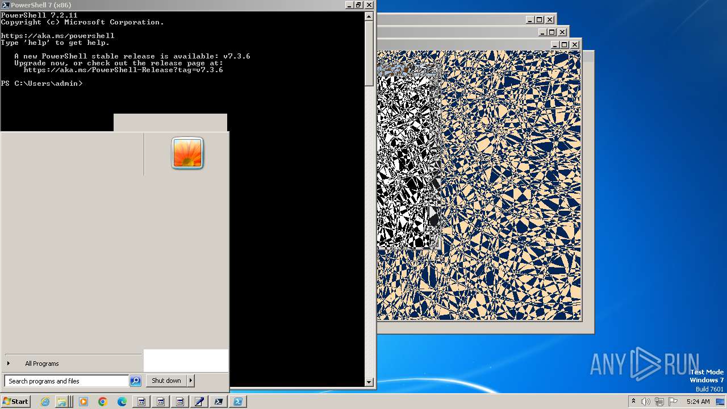The width and height of the screenshot is (727, 409).
Task: Close the frontmost patterned window
Action: point(575,44)
